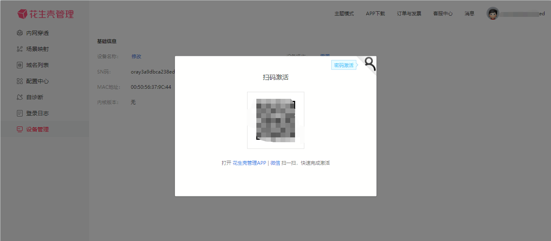Click the 自诊断 diagnostic icon
The height and width of the screenshot is (241, 551).
tap(19, 97)
